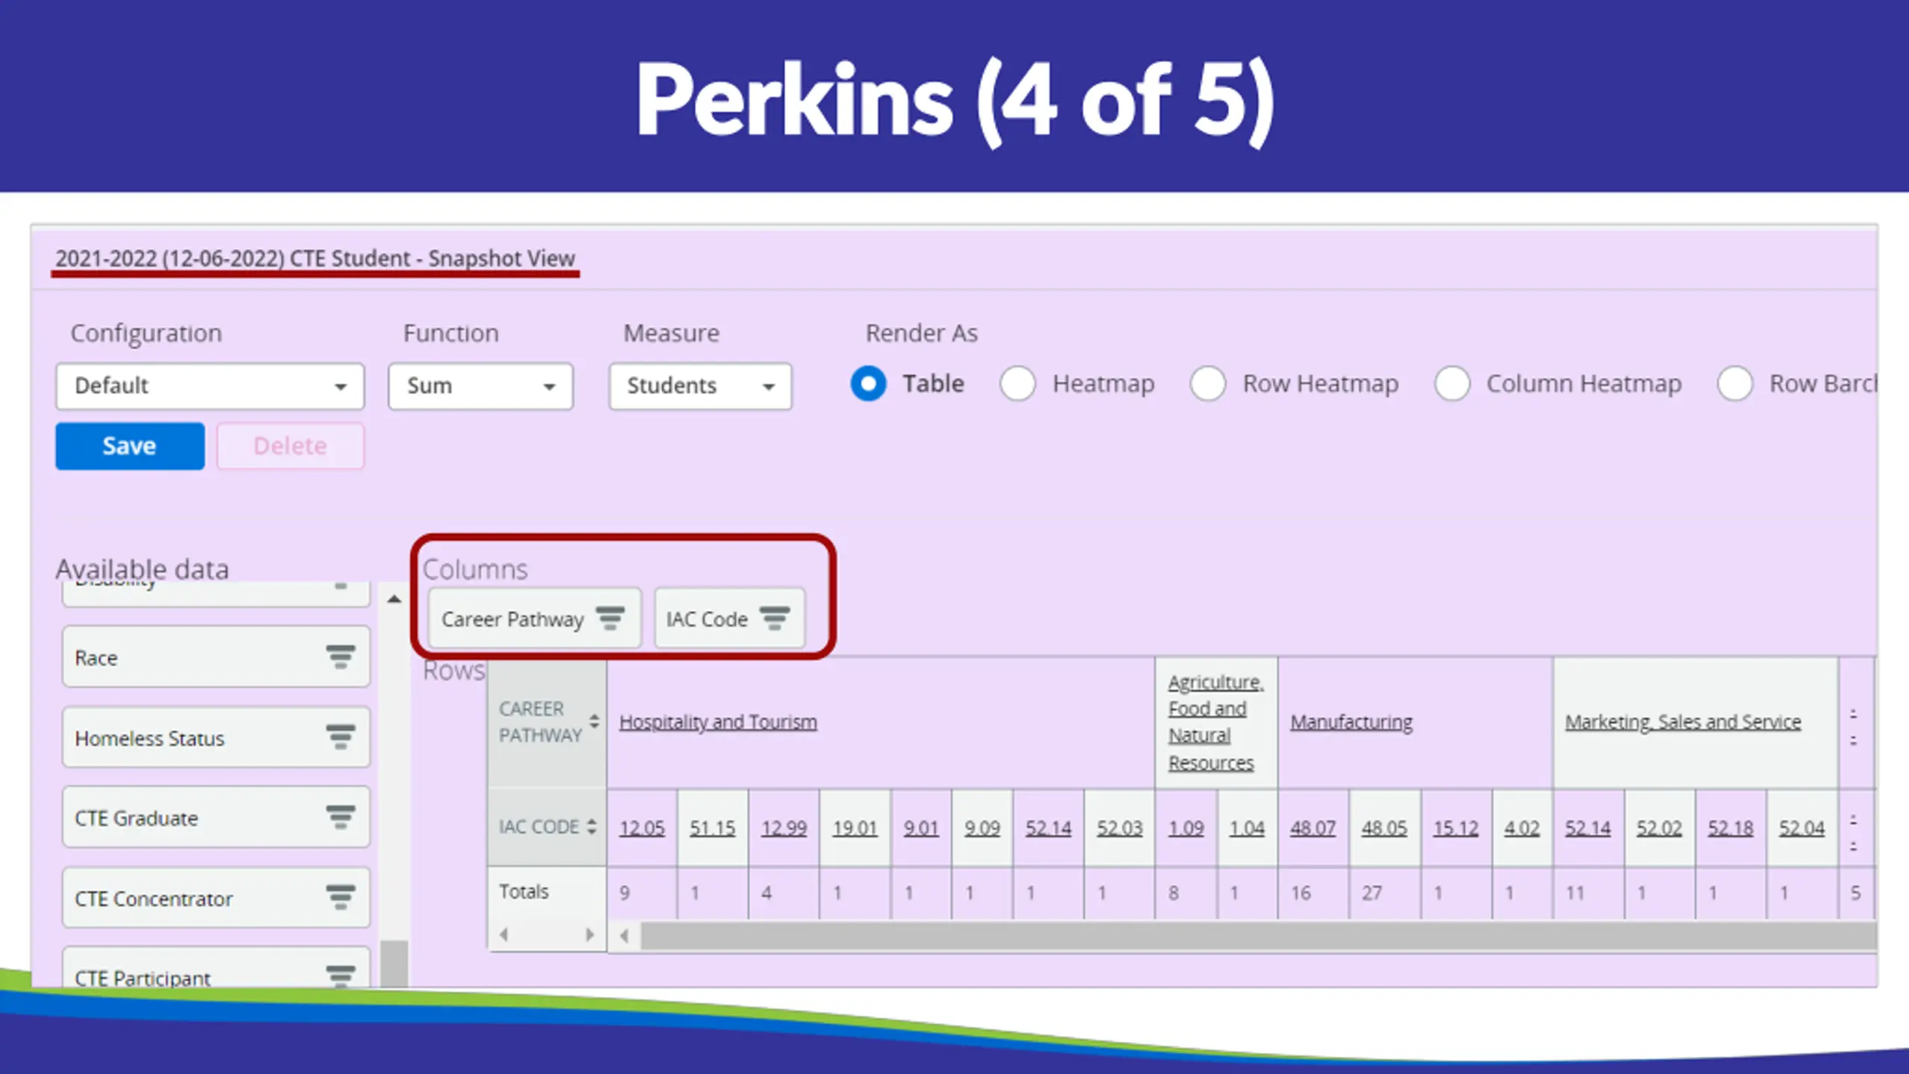The image size is (1909, 1074).
Task: Open CTE Student Snapshot View title tab
Action: [315, 259]
